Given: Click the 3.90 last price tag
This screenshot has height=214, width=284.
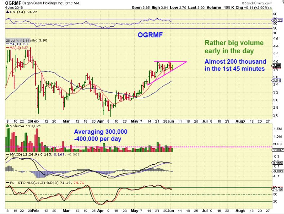Looking at the screenshot, I should [276, 65].
